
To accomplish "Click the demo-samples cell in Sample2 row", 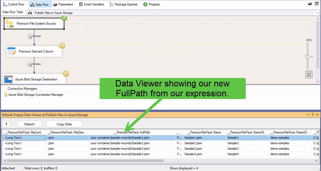I will (x=290, y=143).
